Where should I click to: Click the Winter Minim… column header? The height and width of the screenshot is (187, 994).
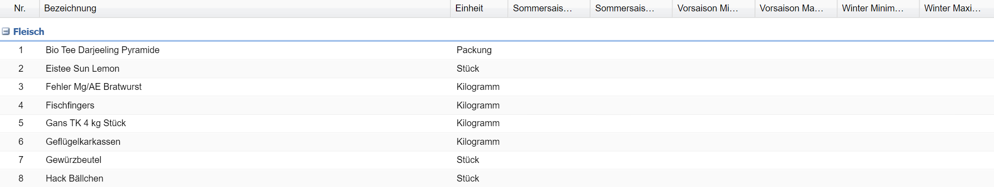pos(872,8)
